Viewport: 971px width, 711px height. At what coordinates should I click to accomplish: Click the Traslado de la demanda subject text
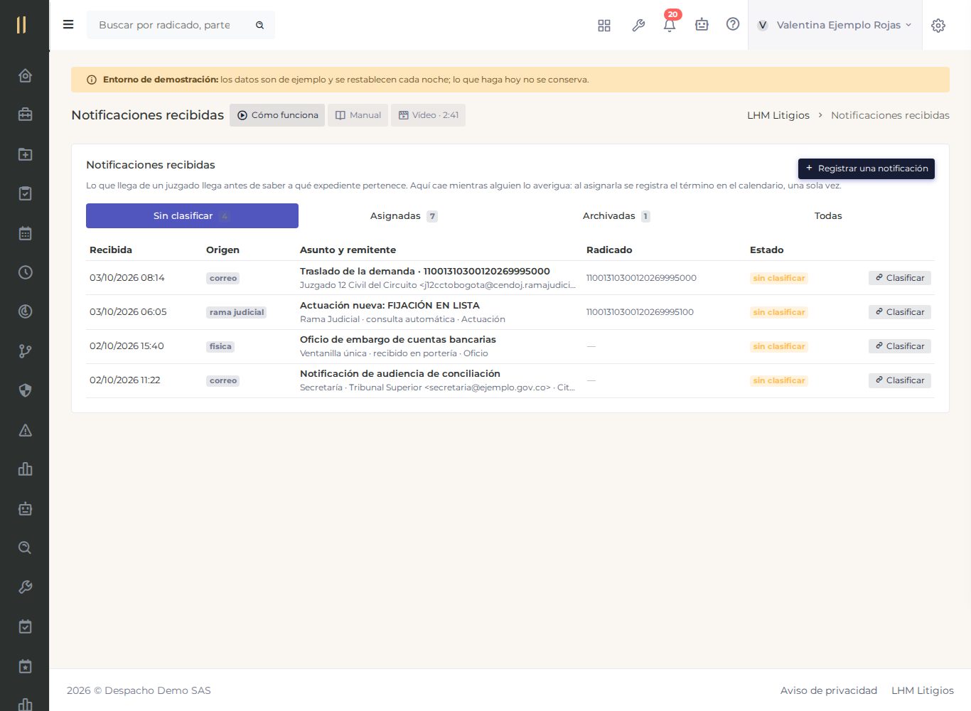[425, 271]
